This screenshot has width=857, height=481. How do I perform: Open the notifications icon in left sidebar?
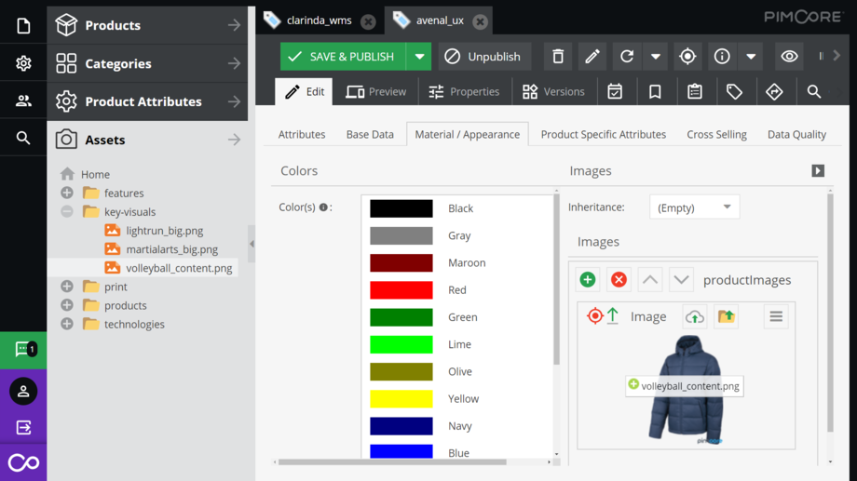coord(23,350)
